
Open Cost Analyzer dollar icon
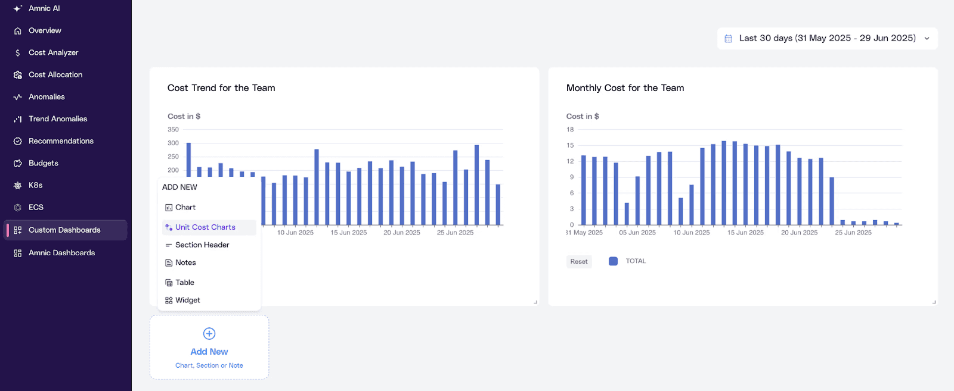18,53
